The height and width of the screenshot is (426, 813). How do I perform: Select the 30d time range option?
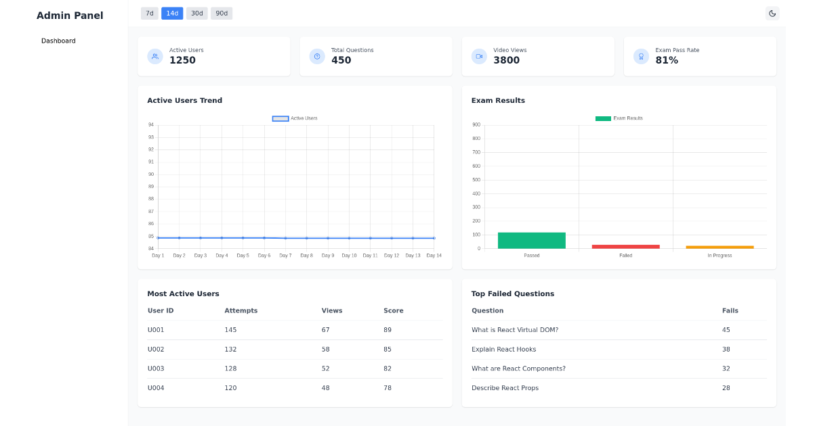click(x=196, y=13)
